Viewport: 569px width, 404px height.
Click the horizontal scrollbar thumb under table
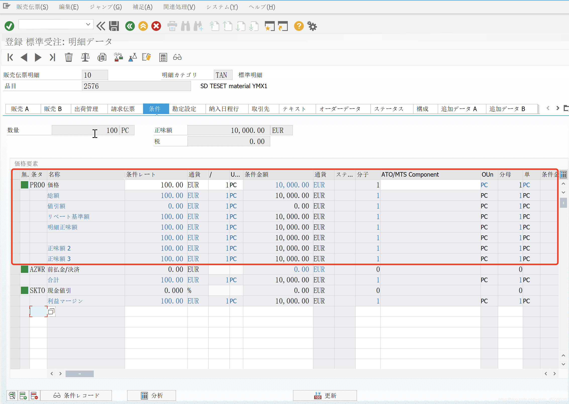coord(79,374)
